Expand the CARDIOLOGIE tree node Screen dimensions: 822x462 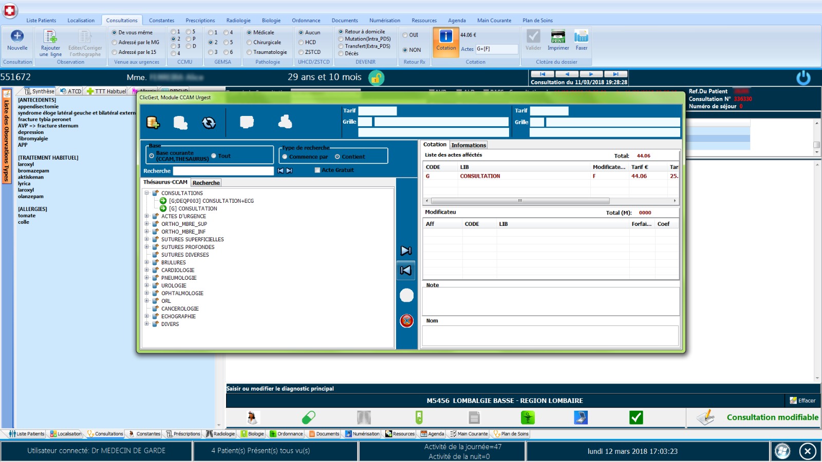(x=146, y=270)
